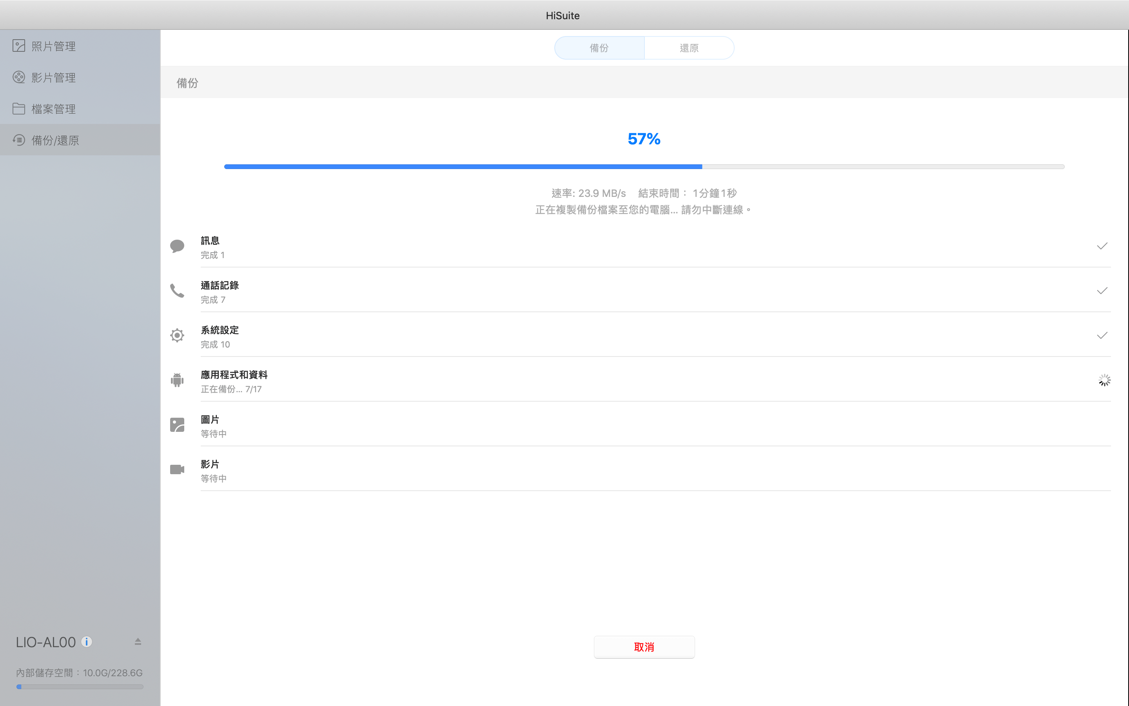Click the 系統設定 row title
The width and height of the screenshot is (1129, 706).
click(220, 330)
